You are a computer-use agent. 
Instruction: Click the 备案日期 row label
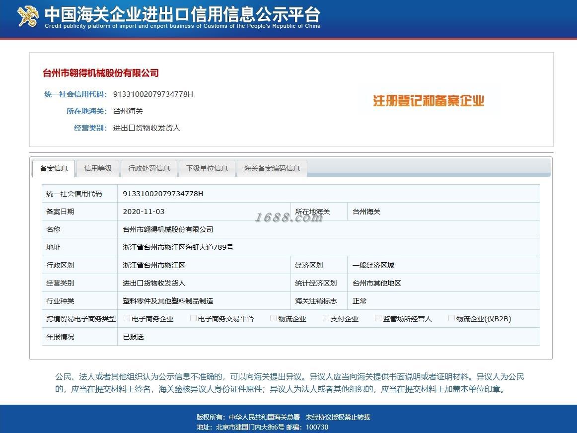60,212
